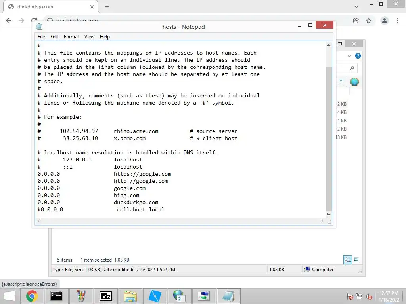Open the Edit menu in Notepad
This screenshot has width=406, height=304.
click(x=54, y=37)
